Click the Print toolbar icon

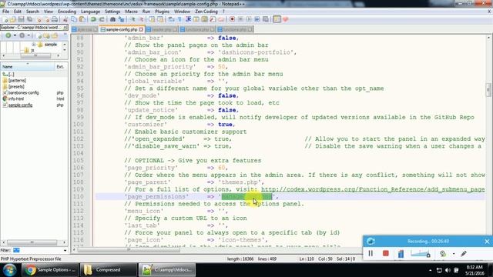coord(55,19)
